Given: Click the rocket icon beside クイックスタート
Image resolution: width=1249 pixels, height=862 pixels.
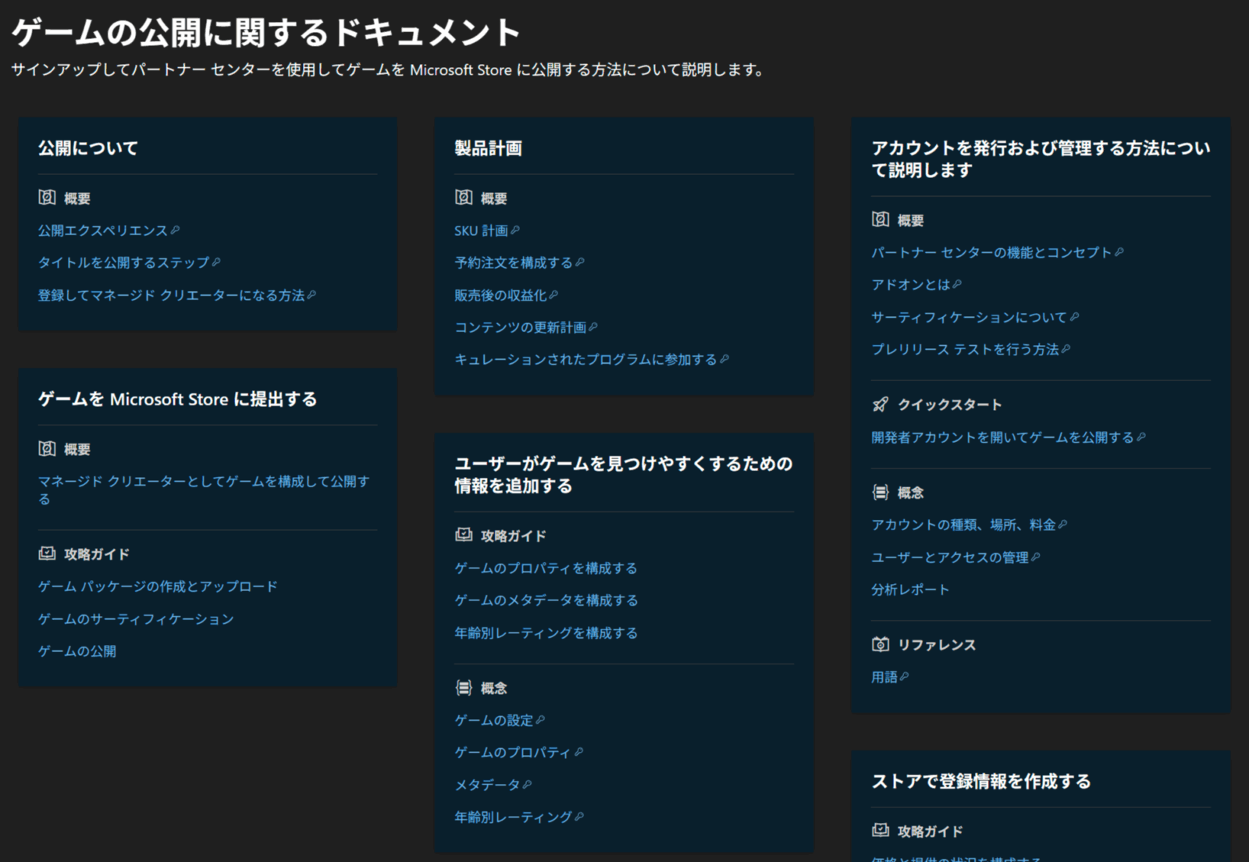Looking at the screenshot, I should tap(880, 404).
